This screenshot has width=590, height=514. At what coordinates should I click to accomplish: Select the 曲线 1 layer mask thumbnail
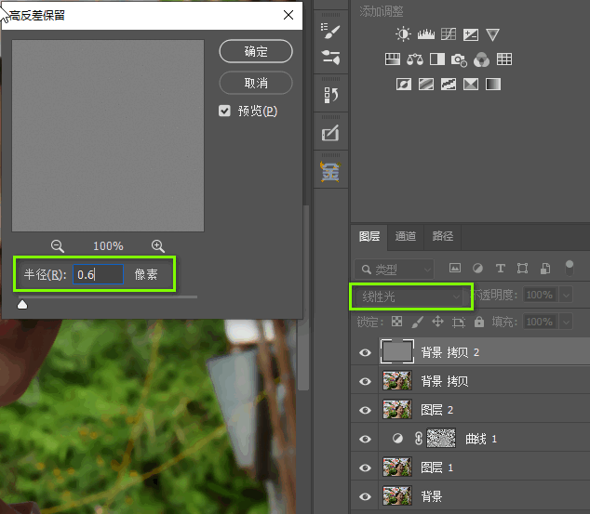pos(441,438)
